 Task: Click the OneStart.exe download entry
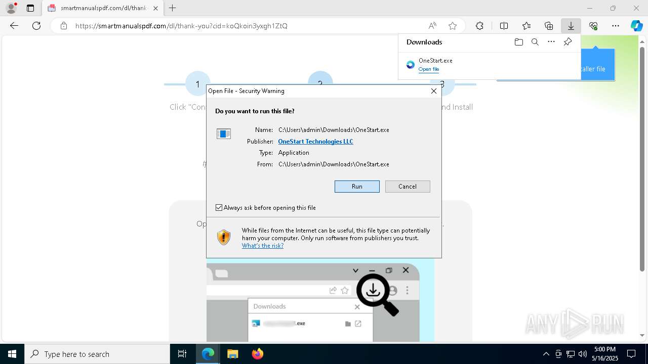point(489,65)
